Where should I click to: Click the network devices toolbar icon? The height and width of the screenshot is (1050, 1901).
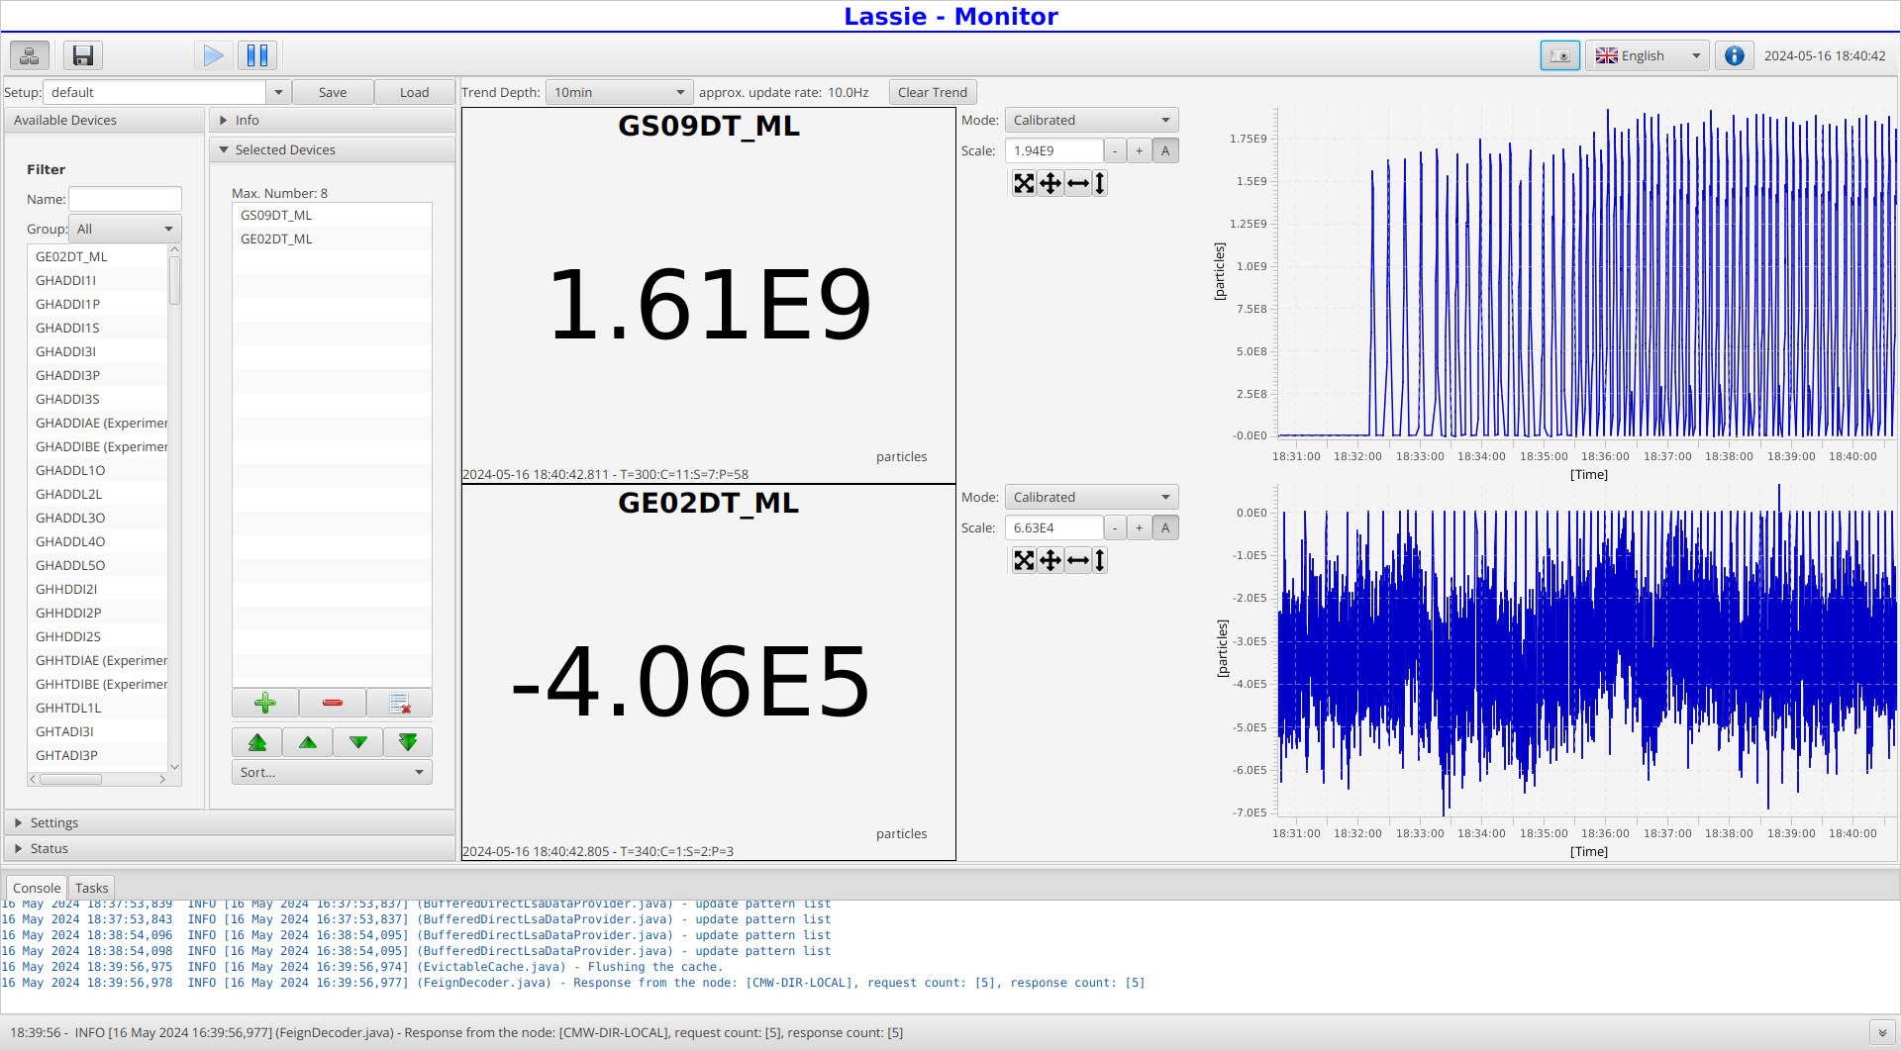[30, 55]
